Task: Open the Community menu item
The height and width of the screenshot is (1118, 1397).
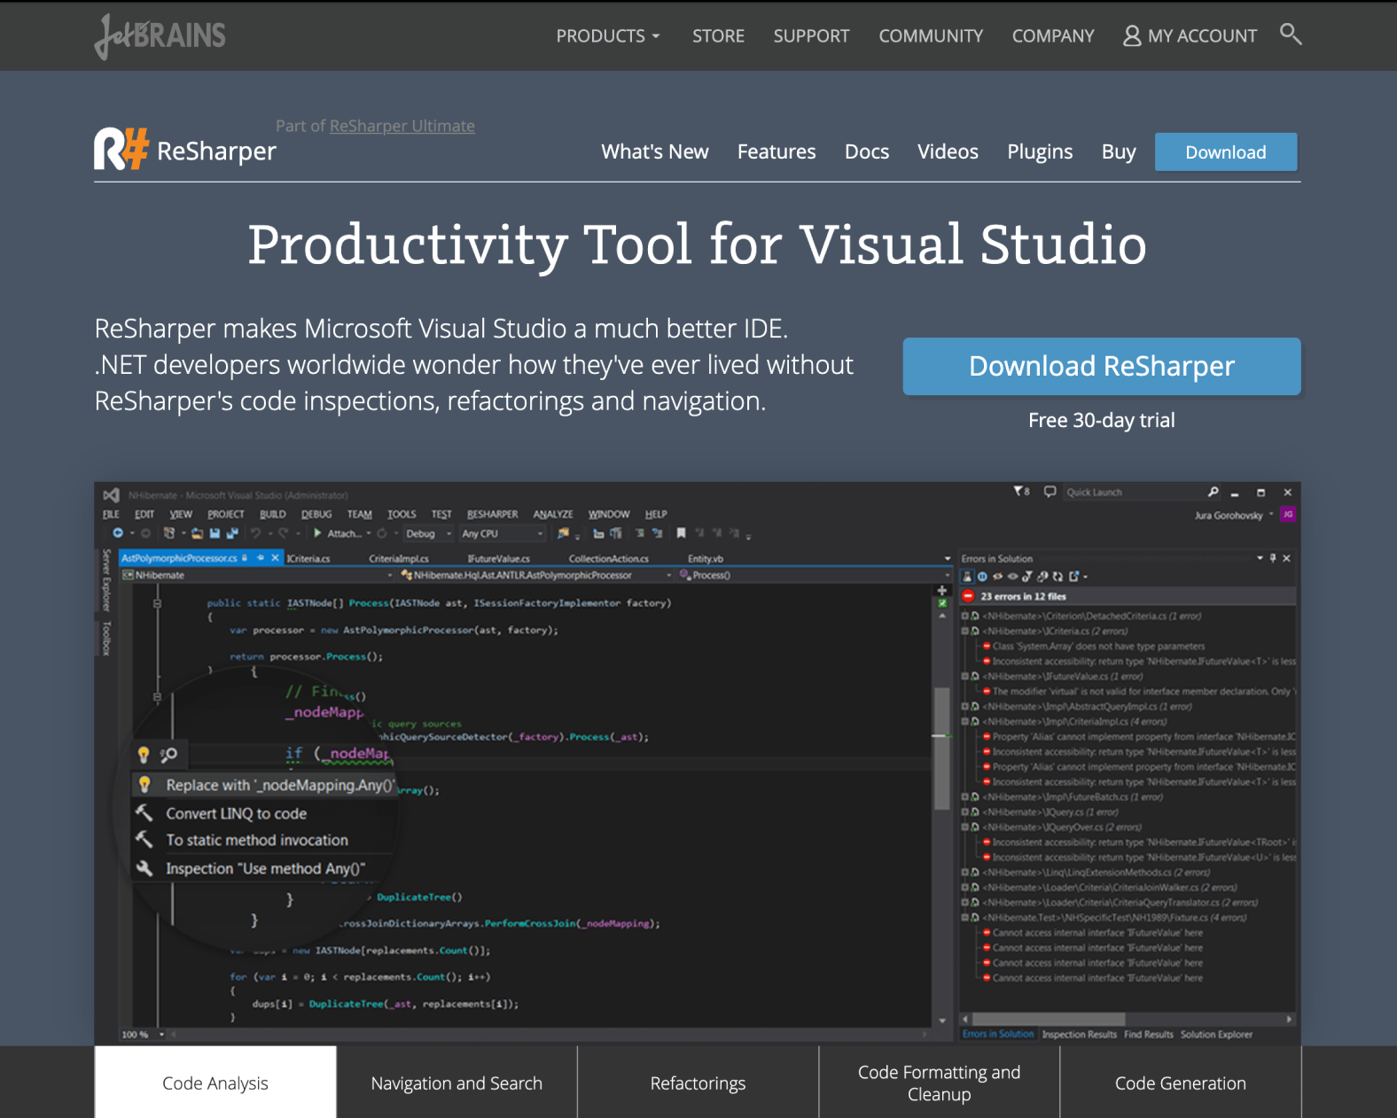Action: coord(931,36)
